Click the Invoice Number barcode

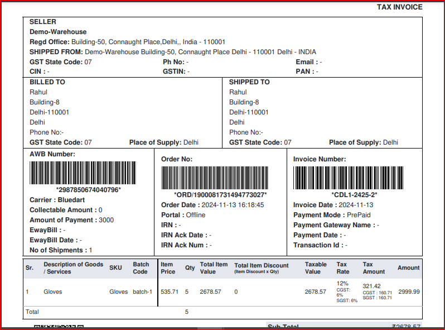pyautogui.click(x=348, y=178)
